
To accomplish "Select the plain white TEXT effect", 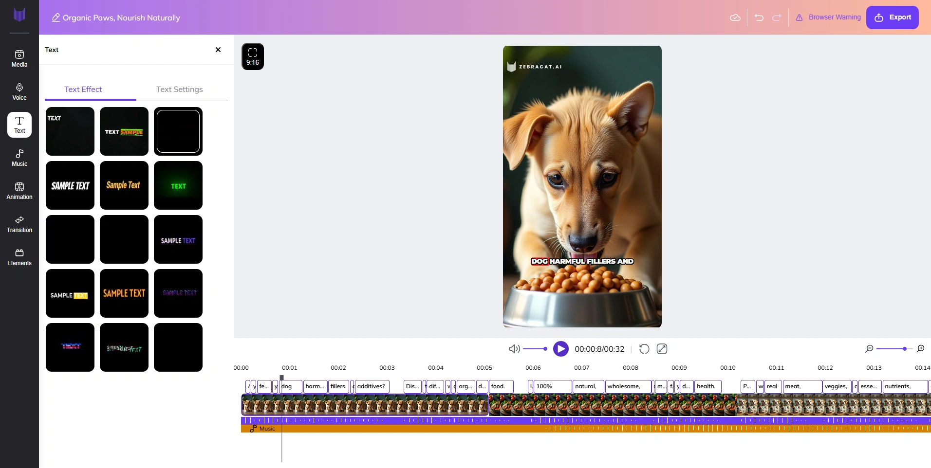I will pyautogui.click(x=70, y=131).
